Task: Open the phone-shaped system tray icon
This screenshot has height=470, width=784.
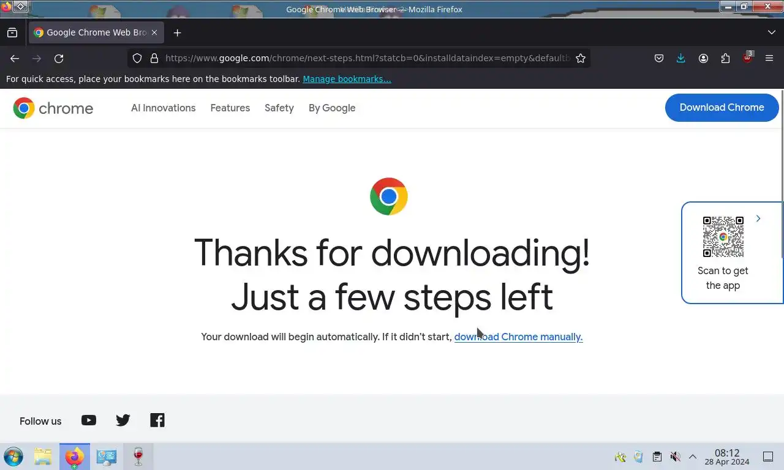Action: point(638,457)
